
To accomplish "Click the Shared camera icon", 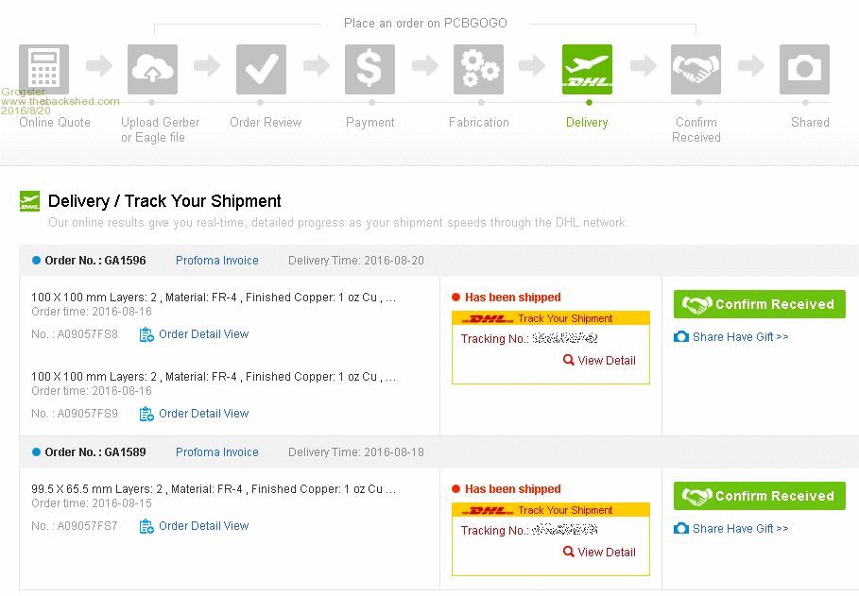I will [804, 69].
